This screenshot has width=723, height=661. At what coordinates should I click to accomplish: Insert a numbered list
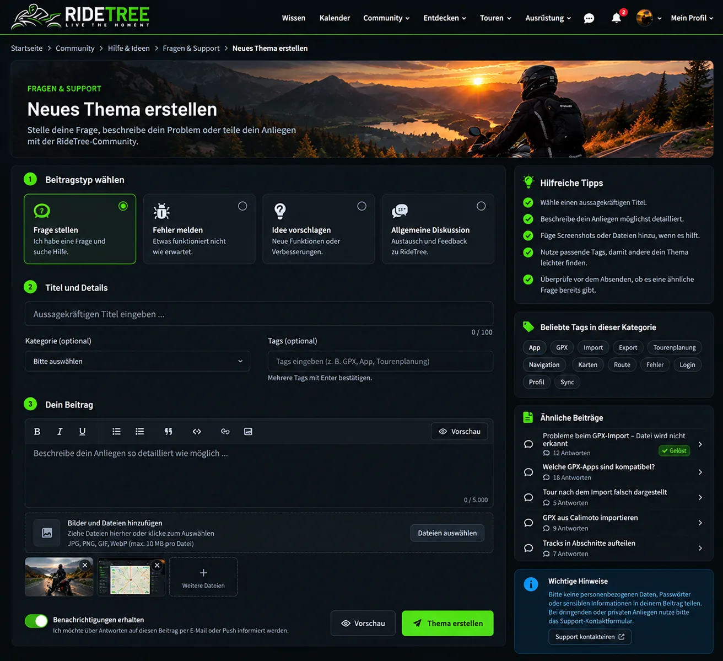tap(140, 432)
